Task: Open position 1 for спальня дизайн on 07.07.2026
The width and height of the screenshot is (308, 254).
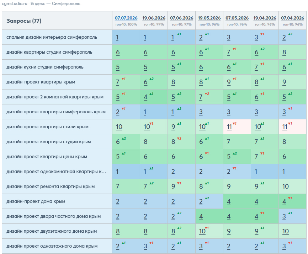Action: click(x=117, y=37)
